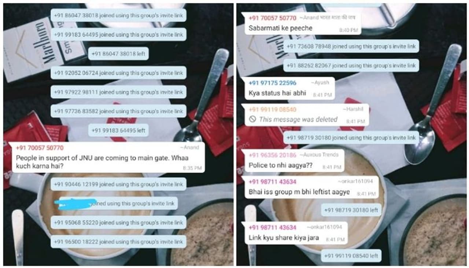Tap '+91 73608 78948 joined' notice
This screenshot has width=469, height=268.
click(x=351, y=47)
